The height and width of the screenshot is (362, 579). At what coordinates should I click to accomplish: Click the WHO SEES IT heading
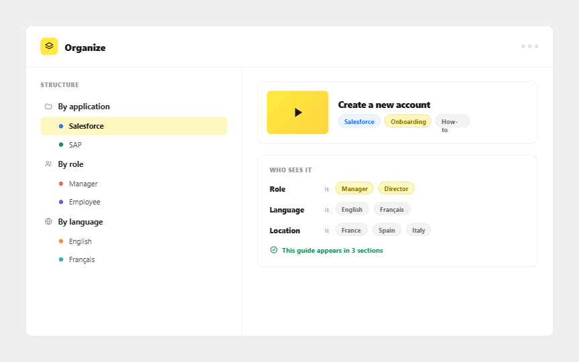tap(291, 170)
